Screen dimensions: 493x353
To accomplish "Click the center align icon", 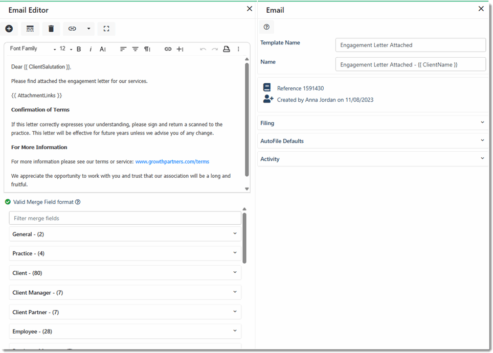I will pos(135,49).
